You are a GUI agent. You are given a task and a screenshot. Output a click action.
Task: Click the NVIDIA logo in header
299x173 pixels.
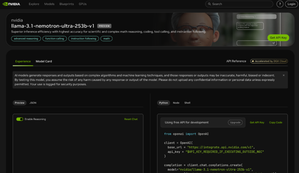(x=11, y=4)
